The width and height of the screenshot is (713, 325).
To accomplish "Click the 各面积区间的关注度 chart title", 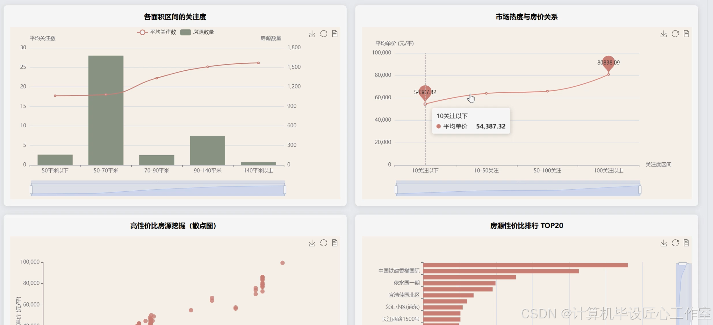I will [175, 17].
